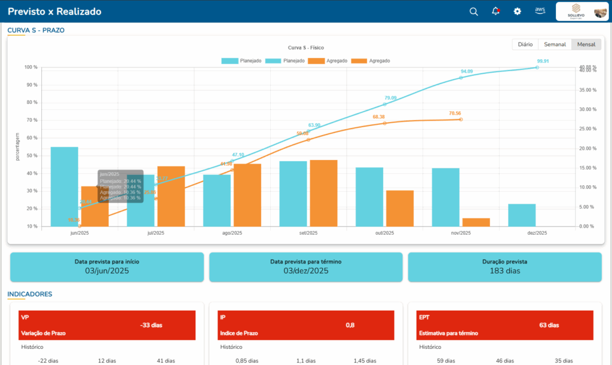
Task: Open the settings gear icon
Action: tap(518, 11)
